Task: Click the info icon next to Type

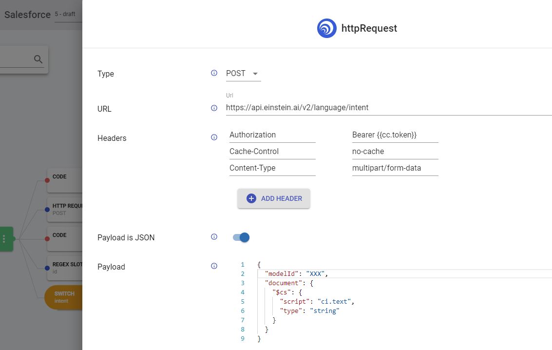Action: (x=214, y=73)
